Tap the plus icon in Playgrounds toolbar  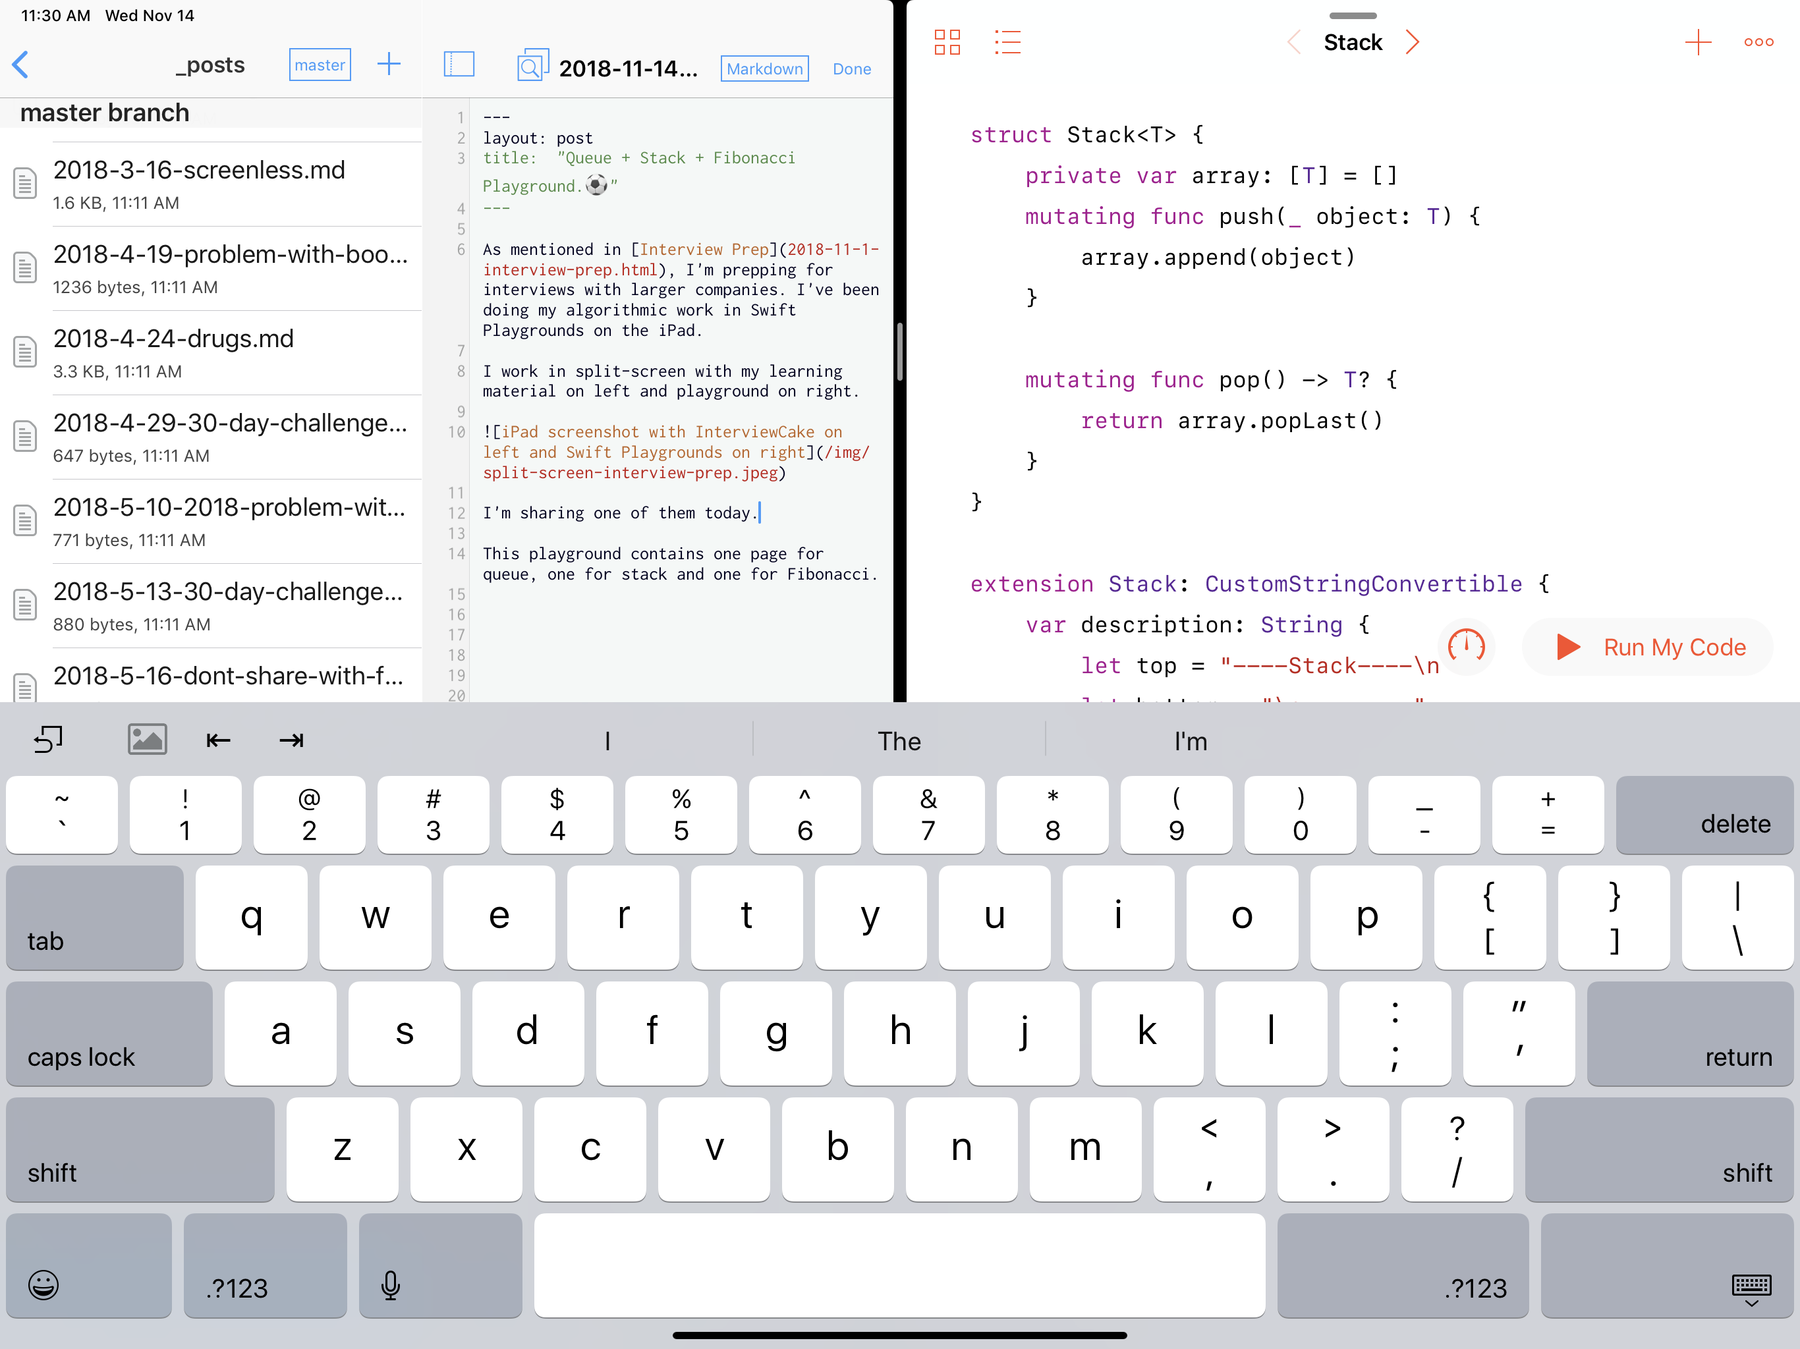click(x=1699, y=42)
